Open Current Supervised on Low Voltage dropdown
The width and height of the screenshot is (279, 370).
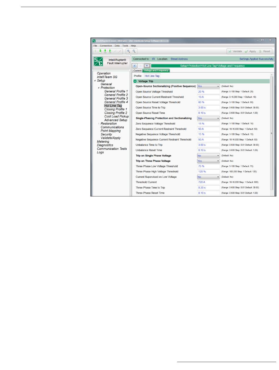coord(208,177)
